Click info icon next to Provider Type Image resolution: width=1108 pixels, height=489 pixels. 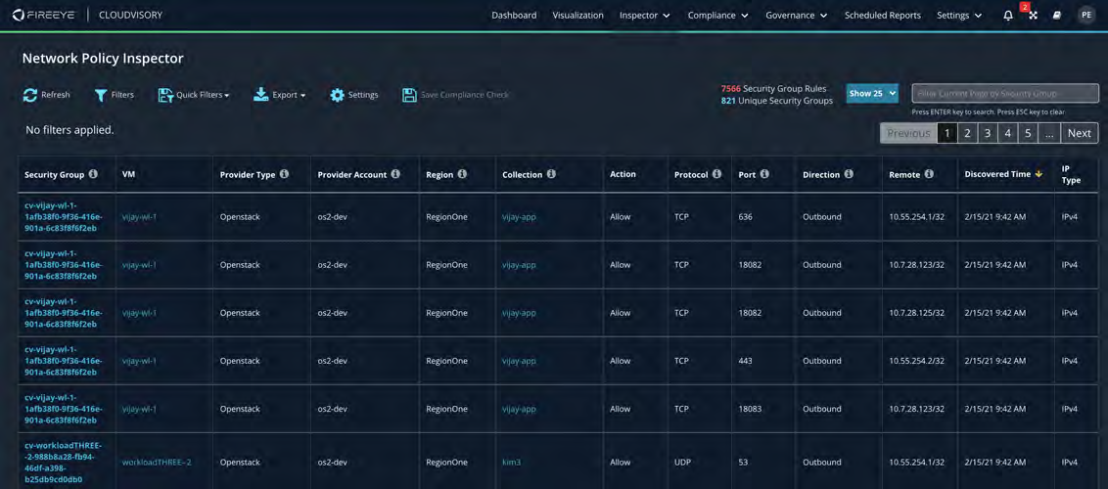point(284,174)
